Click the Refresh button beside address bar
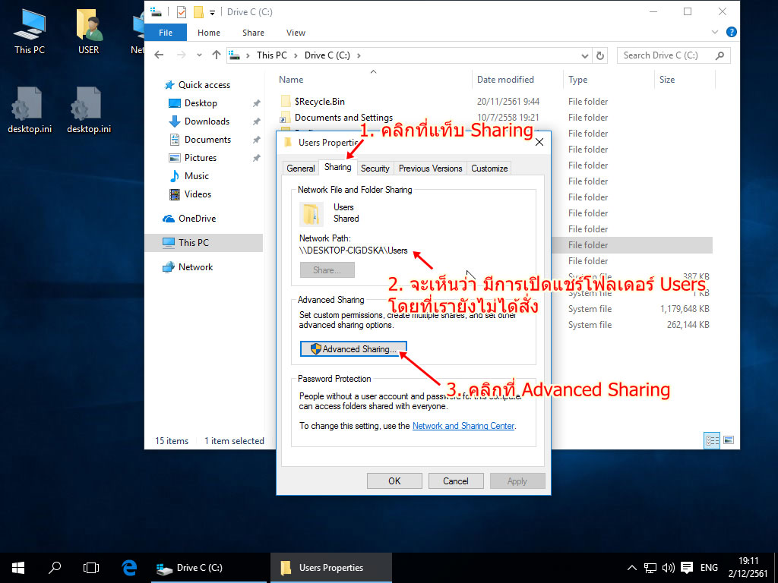 (x=600, y=55)
